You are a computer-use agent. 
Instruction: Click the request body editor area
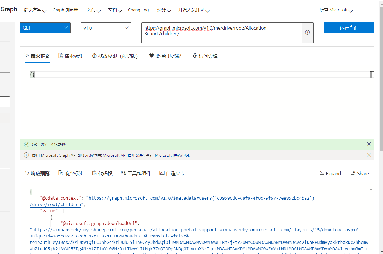tap(200, 102)
